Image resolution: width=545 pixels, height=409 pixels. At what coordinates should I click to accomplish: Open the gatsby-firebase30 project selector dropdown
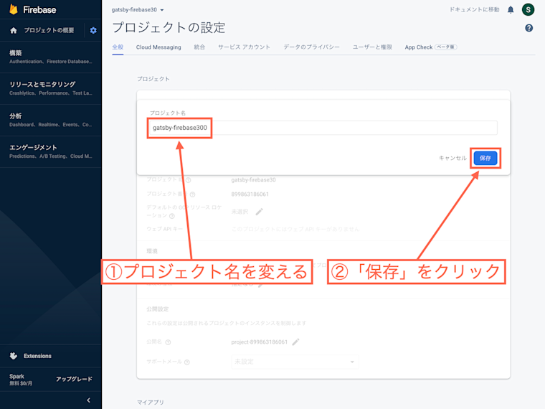pyautogui.click(x=138, y=10)
